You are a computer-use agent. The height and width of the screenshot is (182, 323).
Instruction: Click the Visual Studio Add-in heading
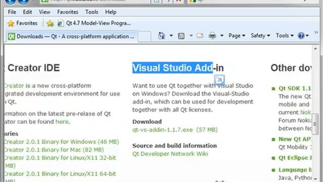(x=178, y=68)
